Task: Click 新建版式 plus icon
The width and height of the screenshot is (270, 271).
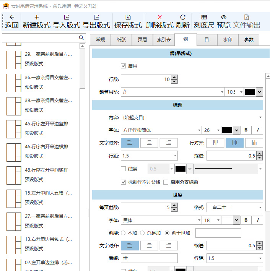Action: 37,17
